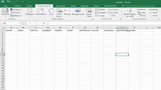Click the cell containing 'class'
This screenshot has width=161, height=90.
click(23, 30)
